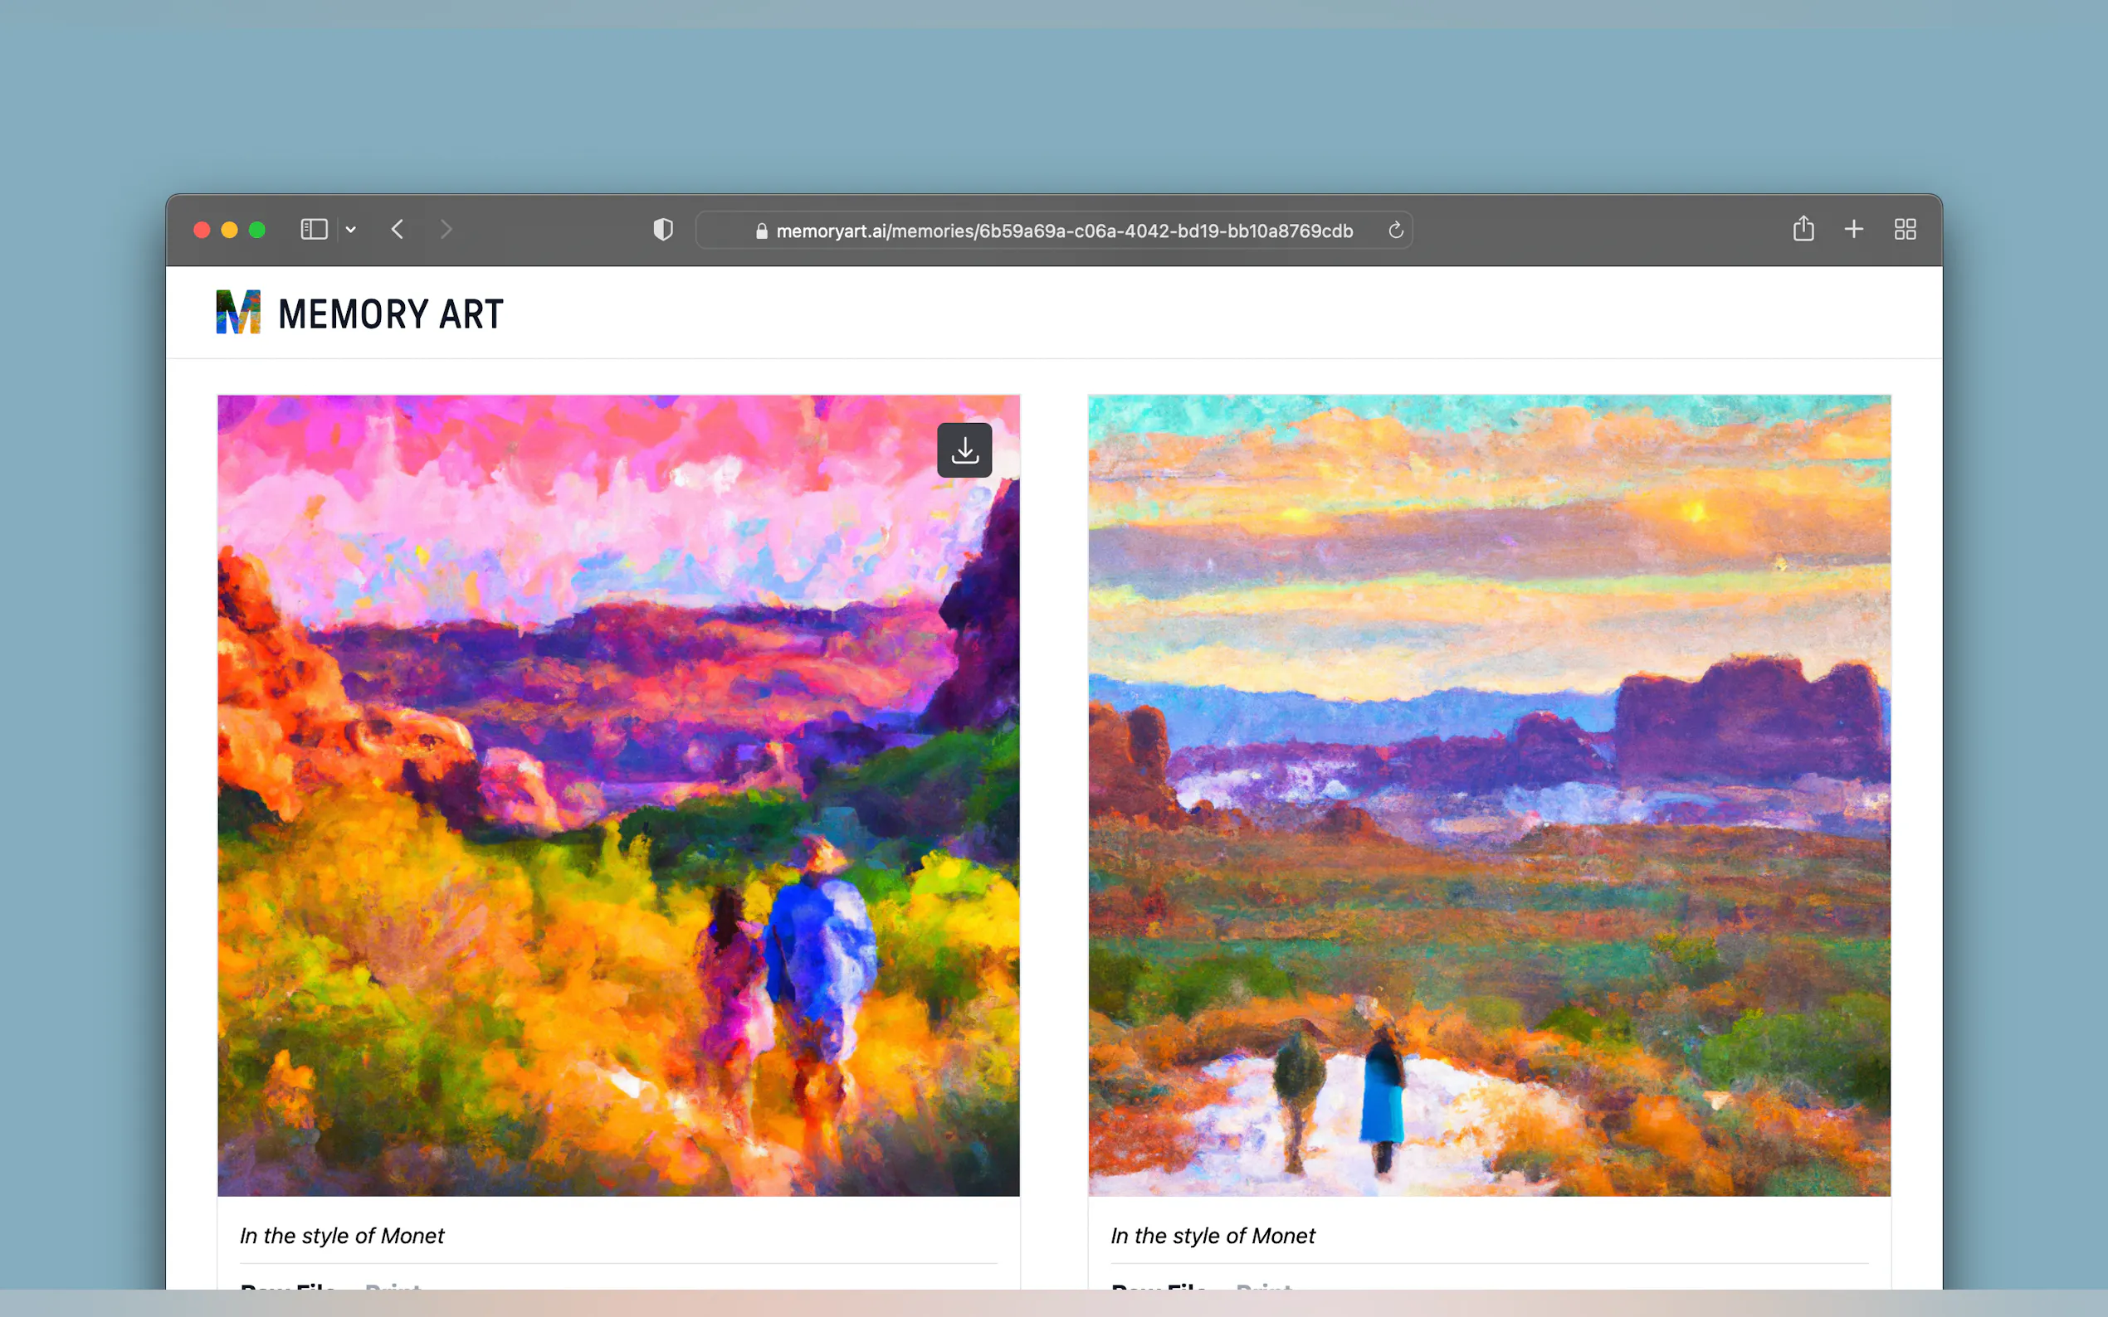Click the padlock icon in address bar
2108x1317 pixels.
tap(762, 231)
